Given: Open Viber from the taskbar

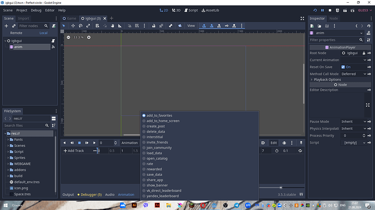Looking at the screenshot, I should point(146,205).
